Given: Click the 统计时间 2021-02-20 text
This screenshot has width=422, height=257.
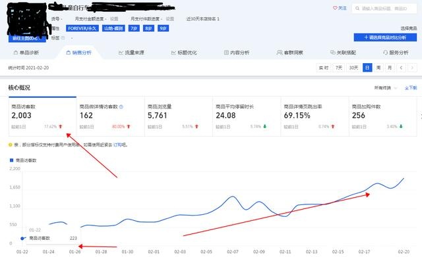Looking at the screenshot, I should tap(28, 68).
